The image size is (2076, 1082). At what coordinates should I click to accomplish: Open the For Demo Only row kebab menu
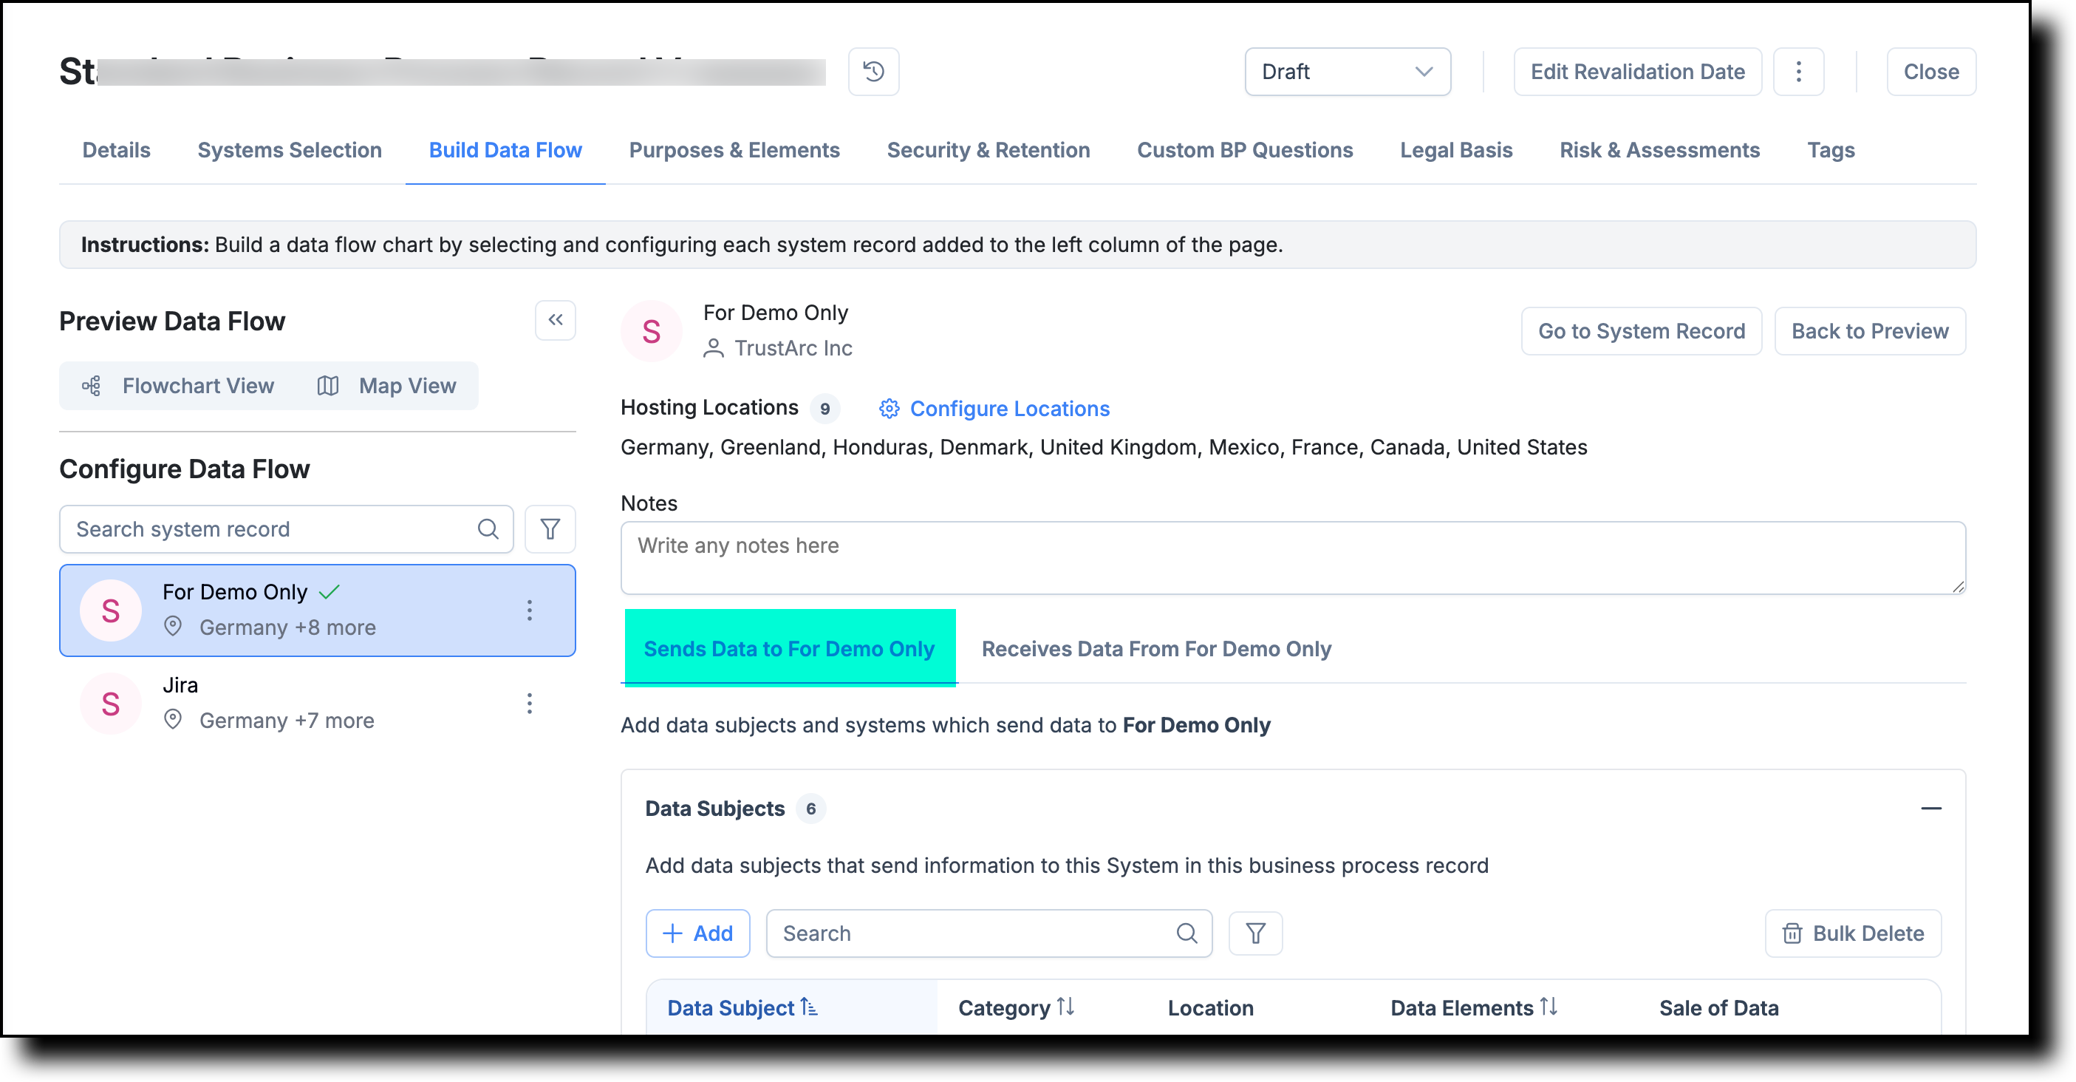click(x=530, y=610)
